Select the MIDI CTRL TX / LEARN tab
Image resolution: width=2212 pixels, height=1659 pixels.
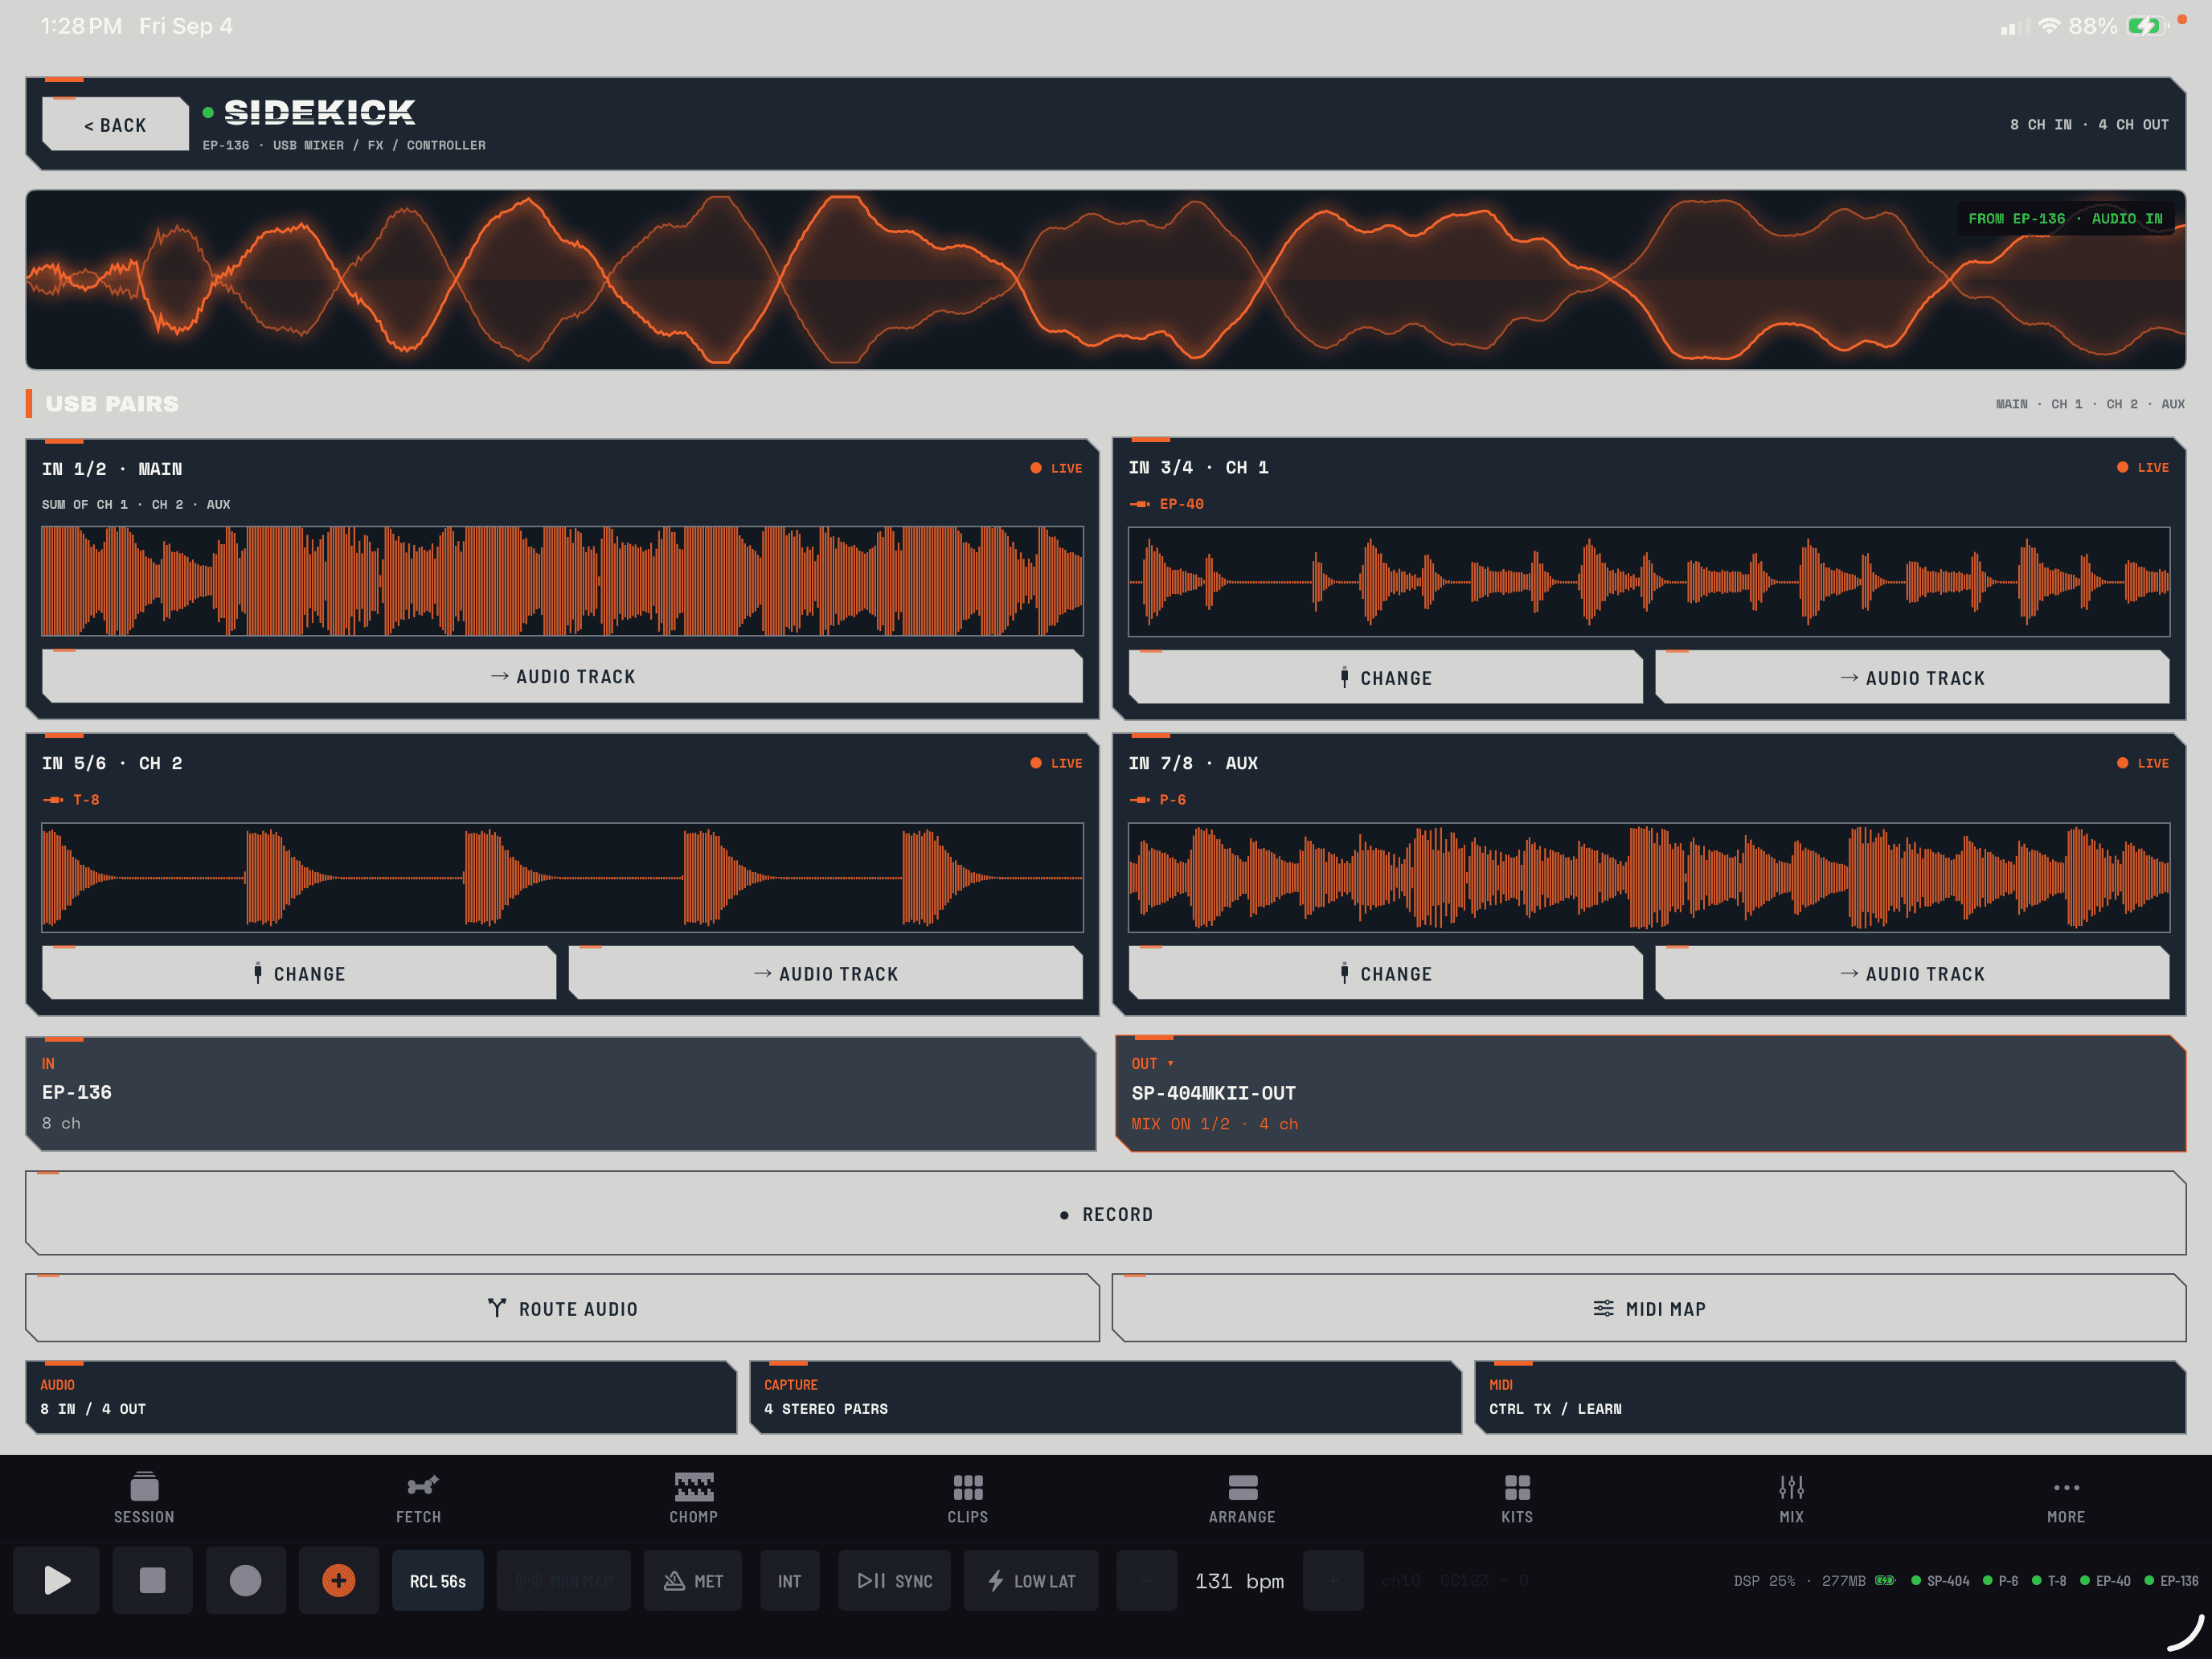1830,1397
